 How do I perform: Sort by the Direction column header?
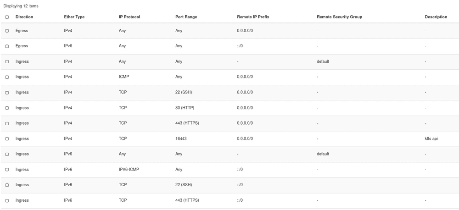[24, 17]
